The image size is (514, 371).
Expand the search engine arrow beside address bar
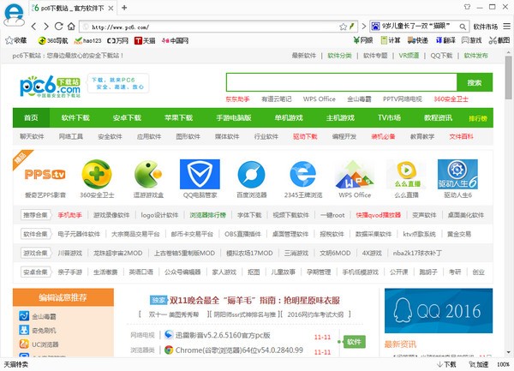363,27
